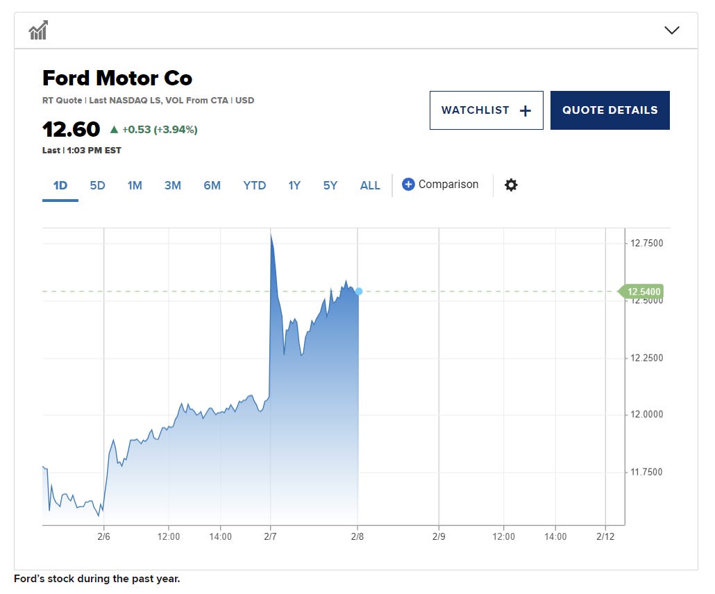Click the green 12.5400 price label
Viewport: 715px width, 594px height.
click(643, 291)
